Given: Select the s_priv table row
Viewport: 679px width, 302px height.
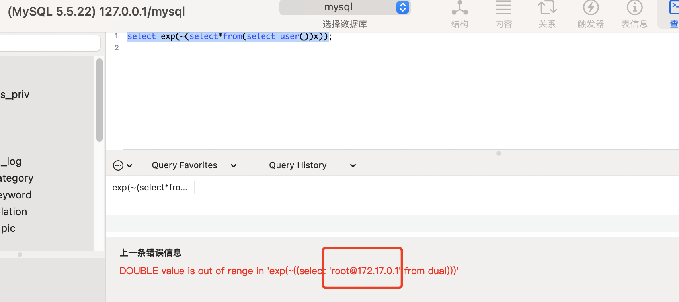Looking at the screenshot, I should [47, 94].
